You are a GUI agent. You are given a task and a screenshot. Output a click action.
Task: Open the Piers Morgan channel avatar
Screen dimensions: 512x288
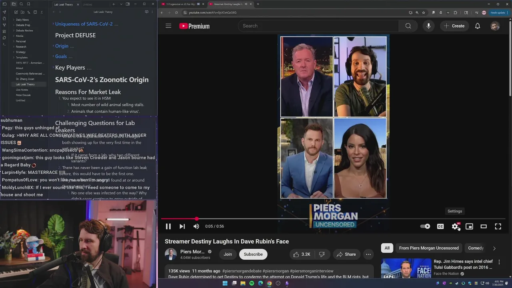(171, 254)
